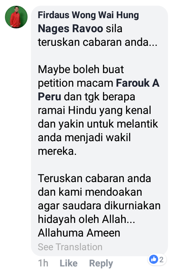
Task: Open the 1h comment timestamp
Action: [x=43, y=263]
